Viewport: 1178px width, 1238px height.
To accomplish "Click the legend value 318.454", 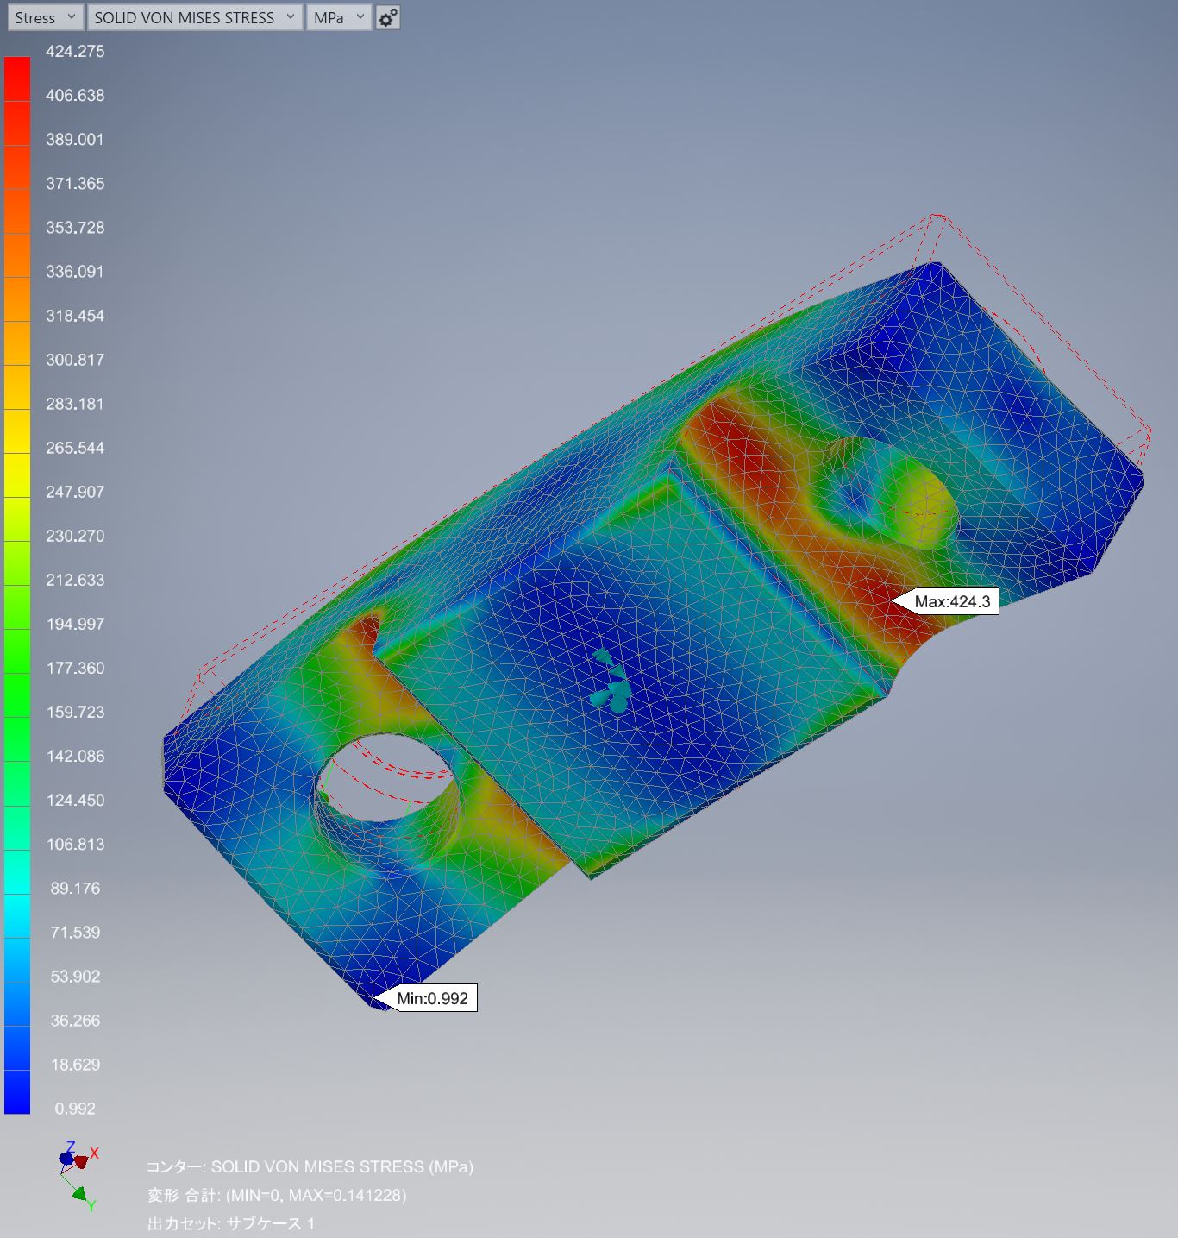I will pyautogui.click(x=75, y=316).
